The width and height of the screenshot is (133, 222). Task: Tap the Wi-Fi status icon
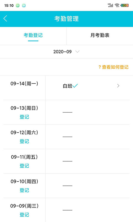[117, 5]
